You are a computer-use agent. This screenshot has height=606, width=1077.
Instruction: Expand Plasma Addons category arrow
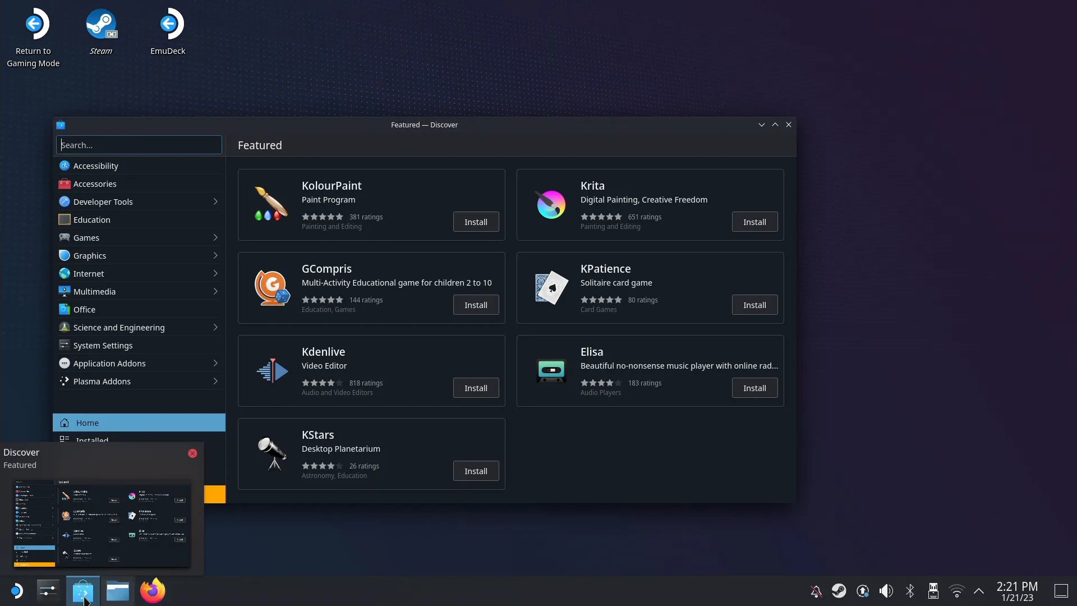point(215,381)
